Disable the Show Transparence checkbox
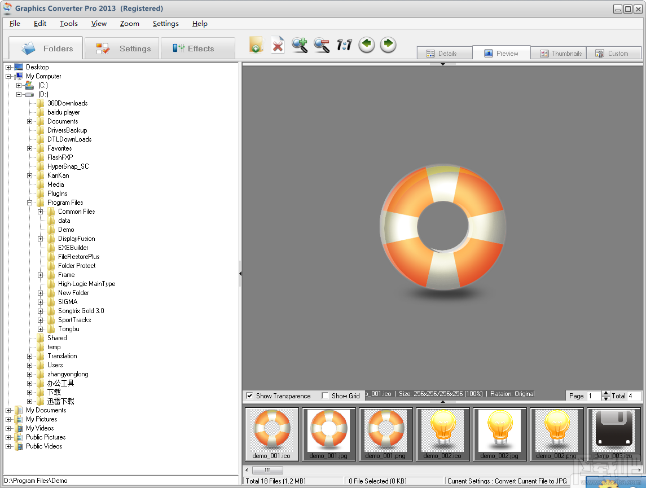 250,396
